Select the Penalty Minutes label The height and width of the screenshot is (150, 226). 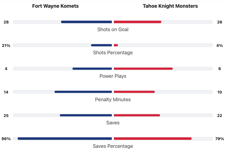(113, 99)
